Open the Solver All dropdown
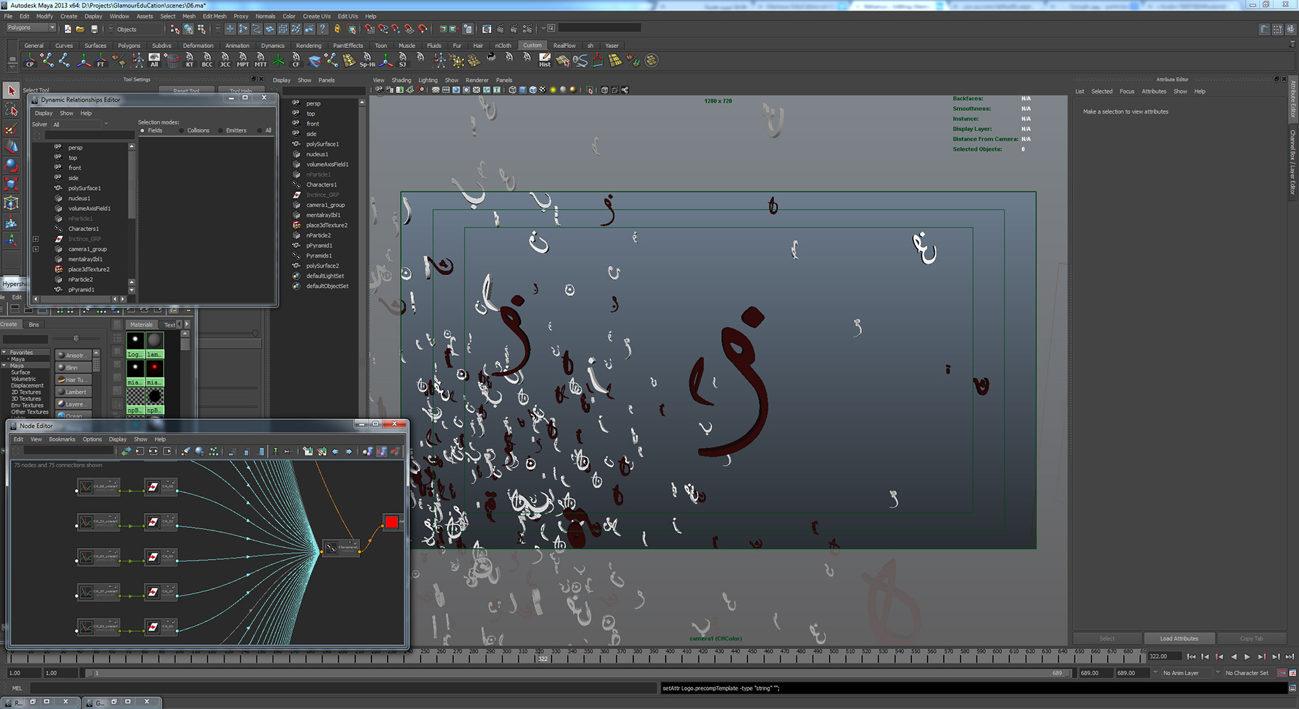 [80, 124]
